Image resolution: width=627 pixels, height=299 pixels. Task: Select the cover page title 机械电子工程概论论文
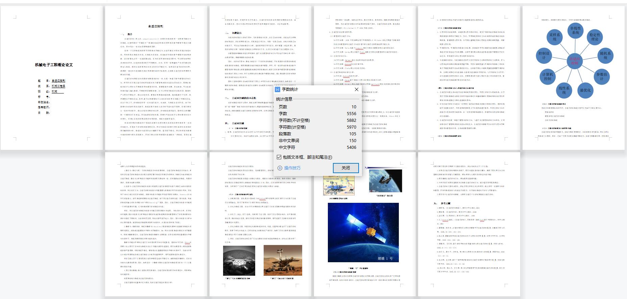click(x=54, y=65)
